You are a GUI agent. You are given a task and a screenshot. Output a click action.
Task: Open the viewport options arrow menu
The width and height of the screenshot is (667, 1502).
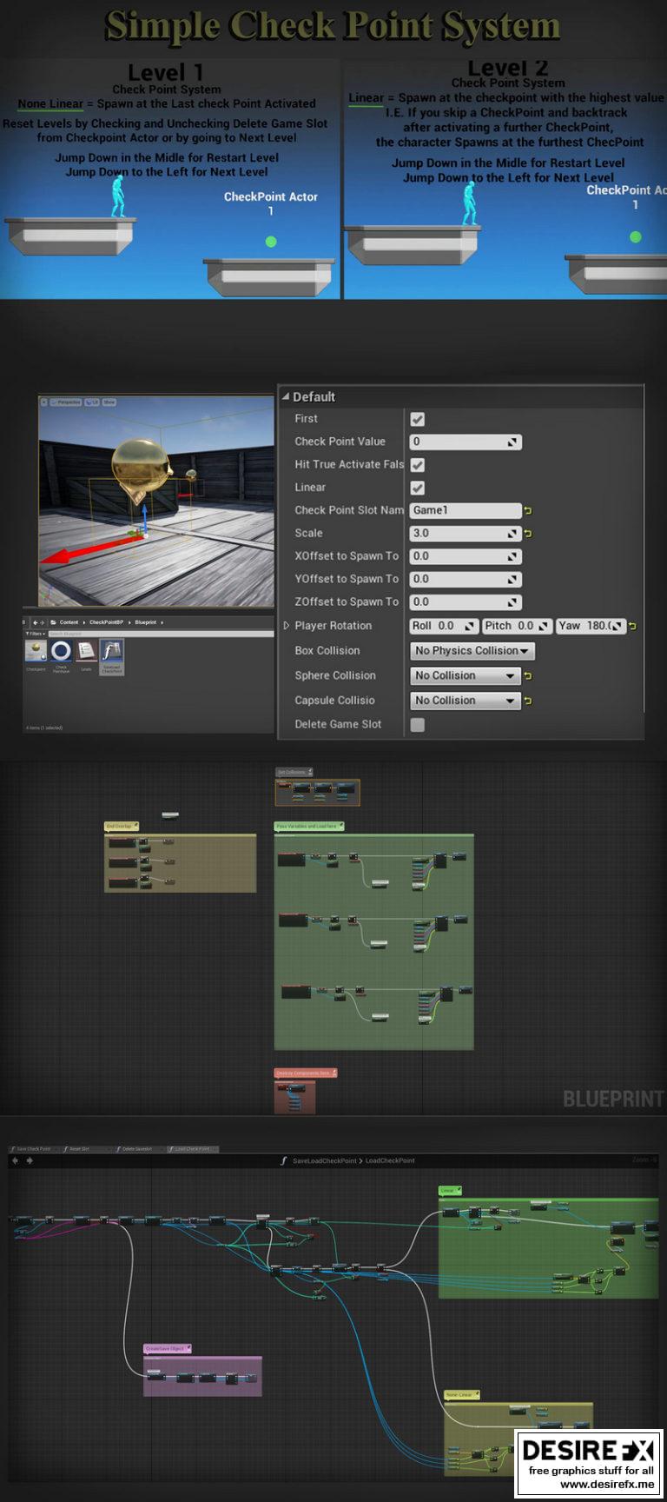44,402
